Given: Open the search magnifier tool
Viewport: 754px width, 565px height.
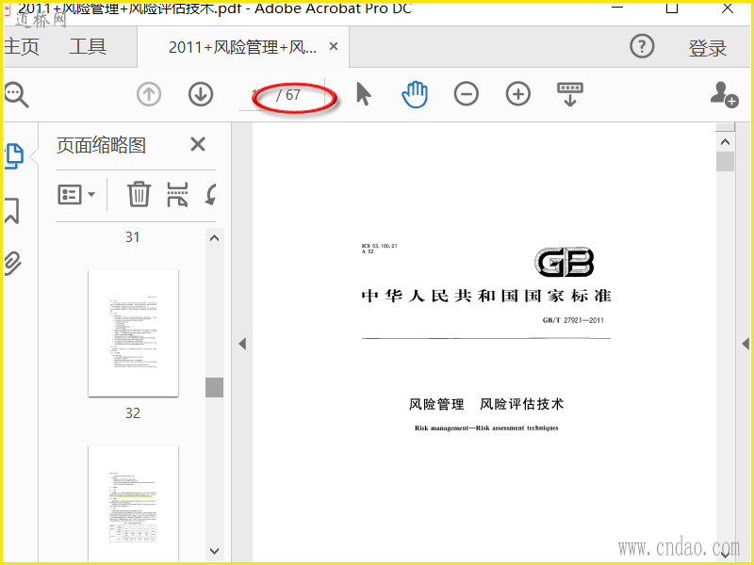Looking at the screenshot, I should click(16, 95).
